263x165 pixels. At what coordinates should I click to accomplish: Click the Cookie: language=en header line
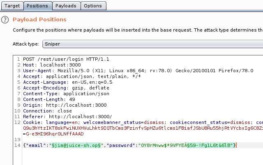coord(143,122)
